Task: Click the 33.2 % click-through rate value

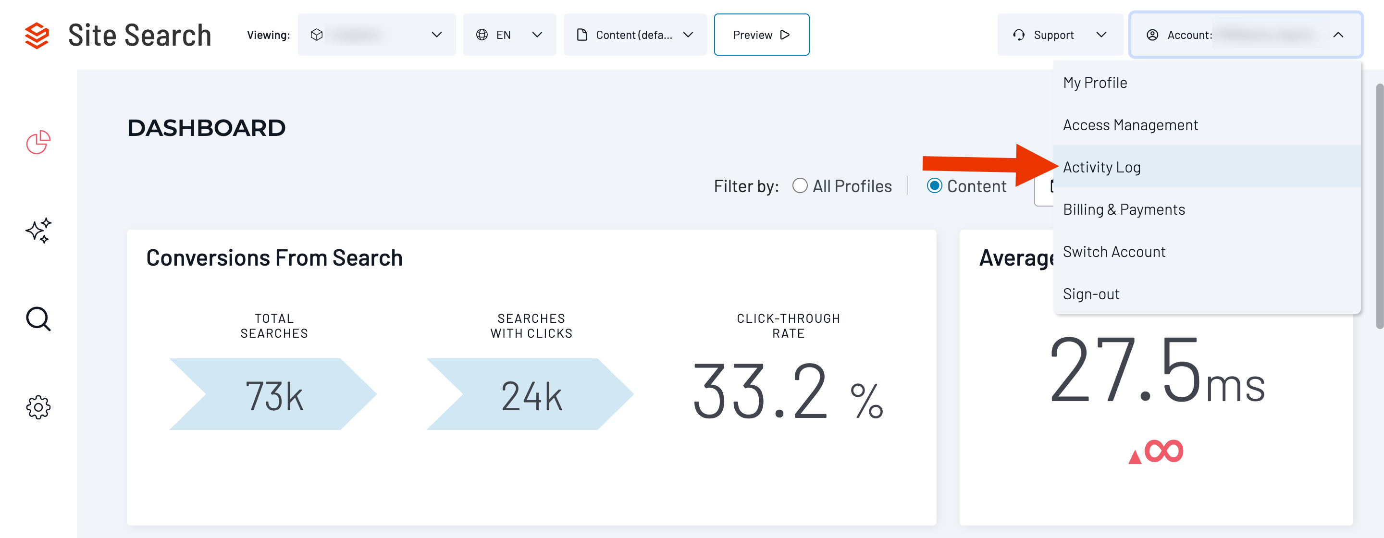Action: coord(788,391)
